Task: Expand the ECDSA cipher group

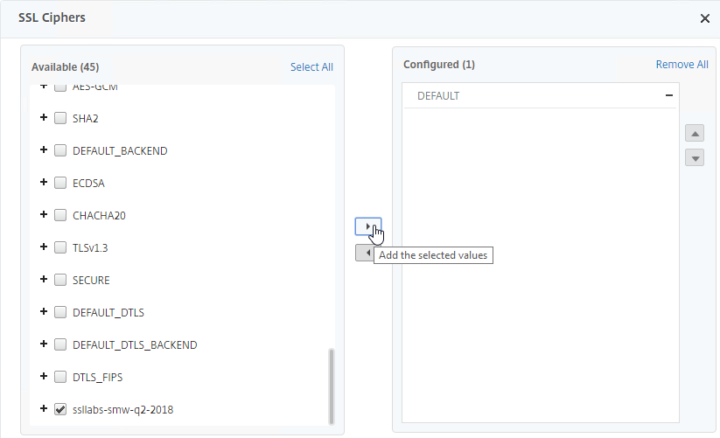Action: point(44,182)
